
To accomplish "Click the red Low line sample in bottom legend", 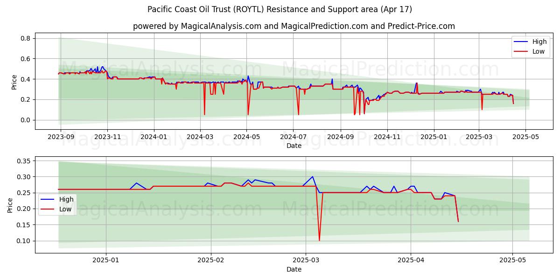I will click(x=48, y=209).
